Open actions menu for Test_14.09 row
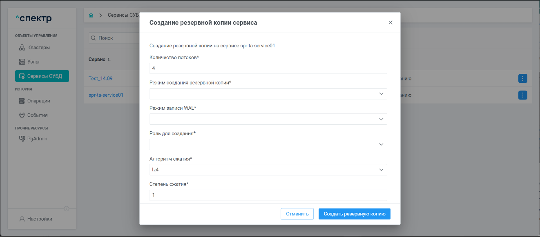 pyautogui.click(x=522, y=79)
